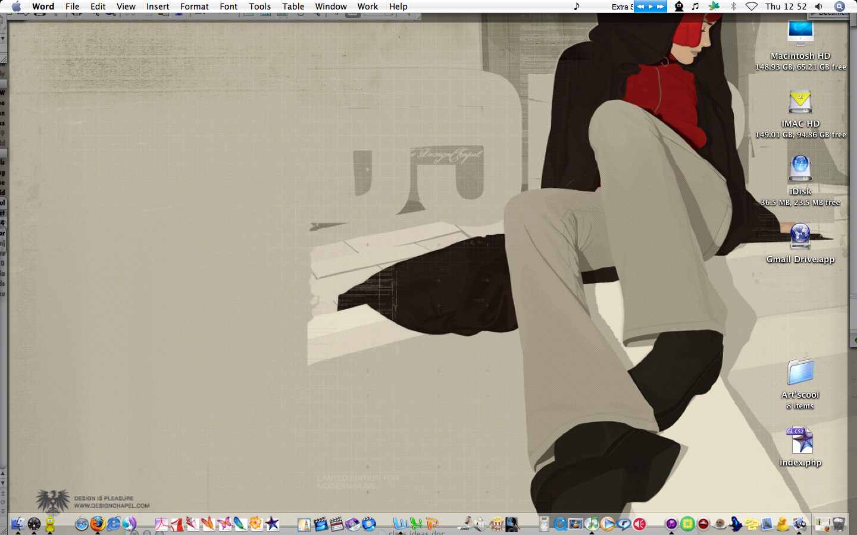The height and width of the screenshot is (535, 857).
Task: Click the black hooded figure menu bar icon
Action: (x=678, y=7)
